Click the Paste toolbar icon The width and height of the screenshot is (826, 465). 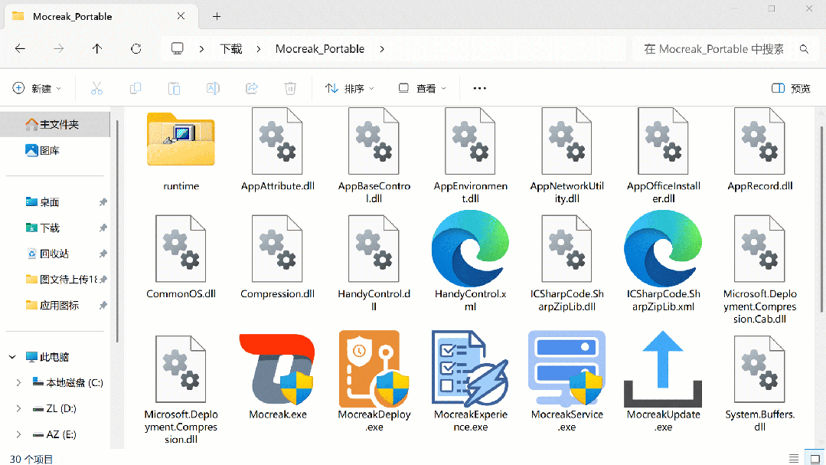pos(174,88)
